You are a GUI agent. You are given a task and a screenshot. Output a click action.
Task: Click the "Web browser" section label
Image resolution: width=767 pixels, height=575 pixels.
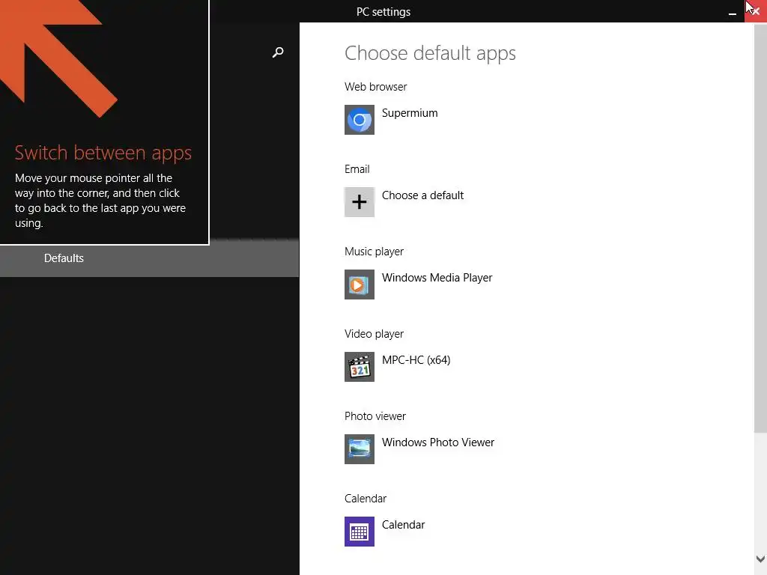pos(375,87)
